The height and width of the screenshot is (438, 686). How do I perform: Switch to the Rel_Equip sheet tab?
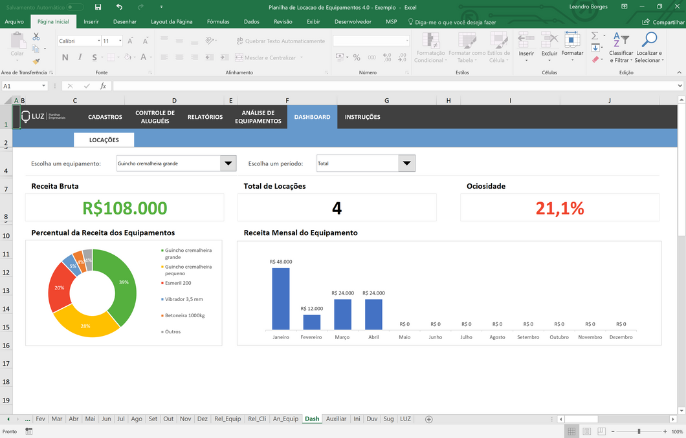point(228,419)
